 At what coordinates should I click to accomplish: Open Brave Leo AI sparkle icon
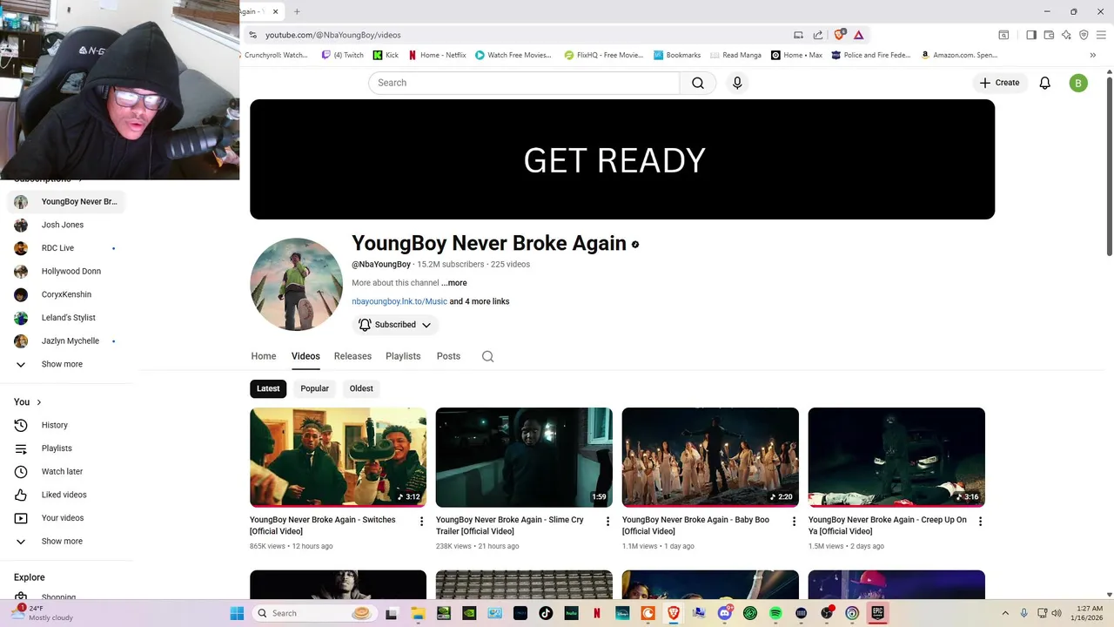1066,35
